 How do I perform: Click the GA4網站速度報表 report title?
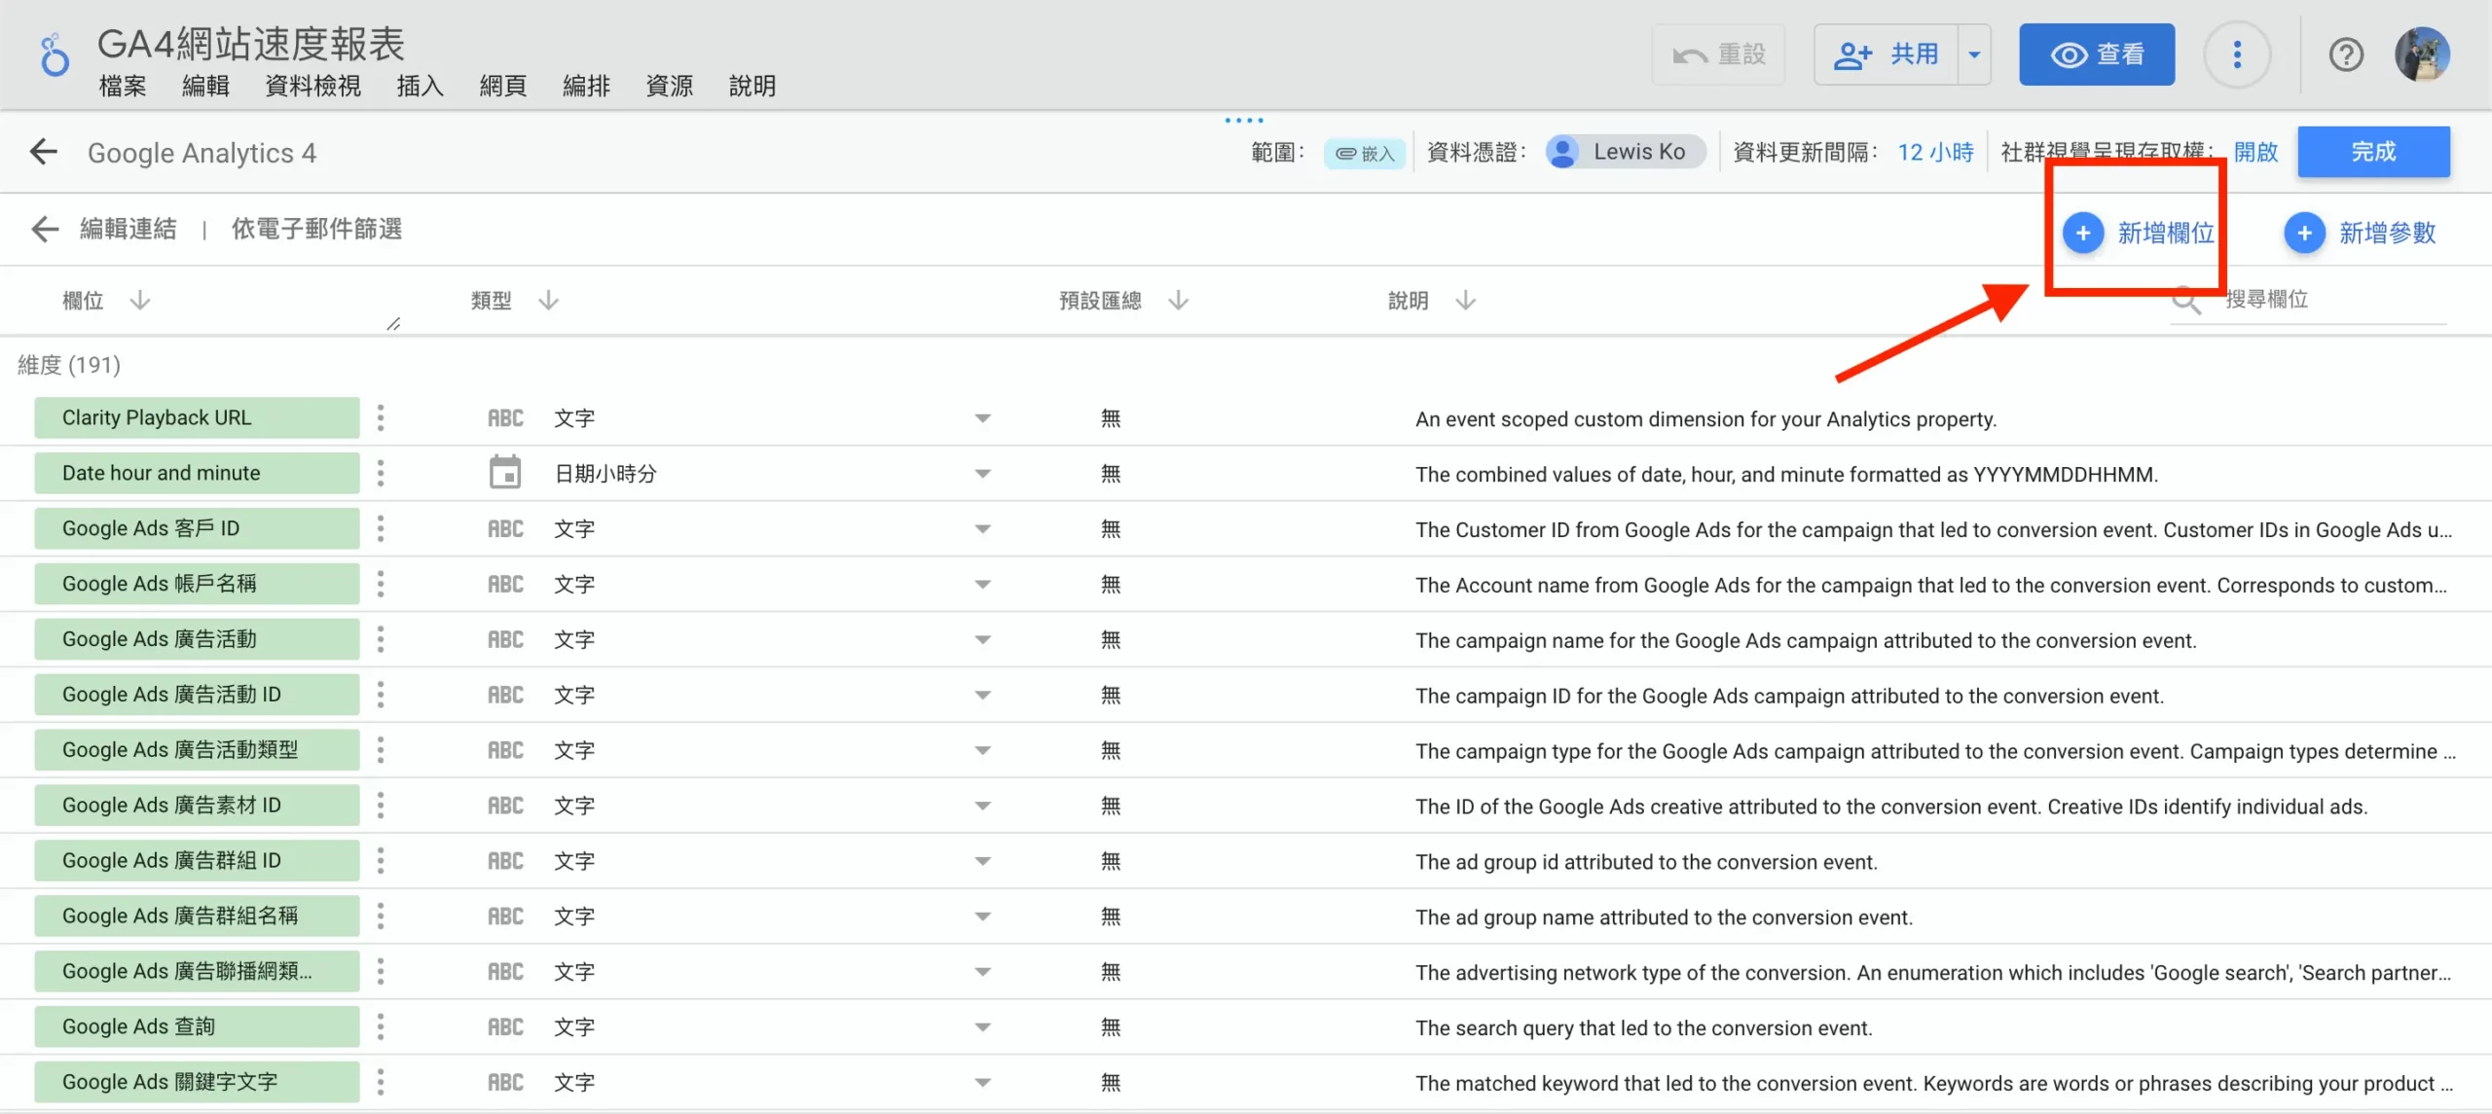point(250,44)
